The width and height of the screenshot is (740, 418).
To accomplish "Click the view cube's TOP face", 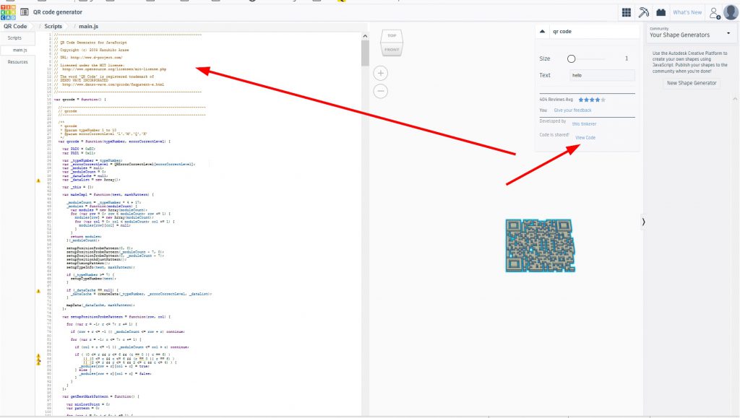I will 392,35.
